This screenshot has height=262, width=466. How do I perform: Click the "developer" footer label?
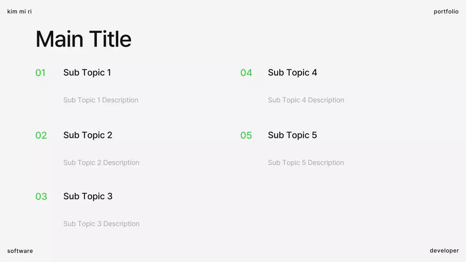pos(444,250)
